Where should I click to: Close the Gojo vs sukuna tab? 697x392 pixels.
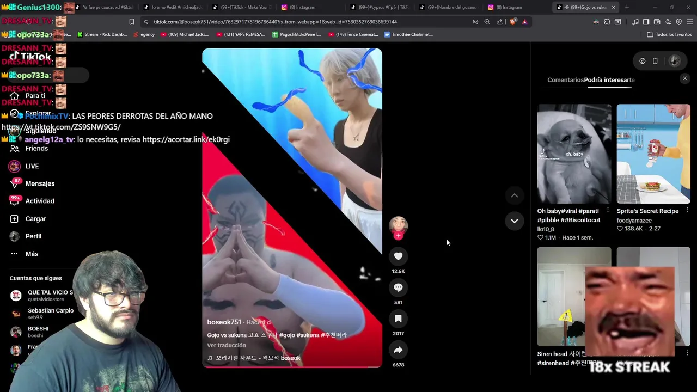[613, 7]
